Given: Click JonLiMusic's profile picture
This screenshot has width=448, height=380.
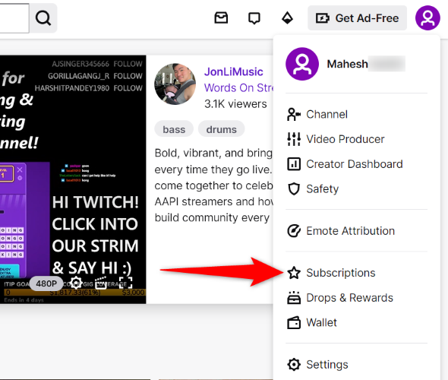Looking at the screenshot, I should pos(175,84).
